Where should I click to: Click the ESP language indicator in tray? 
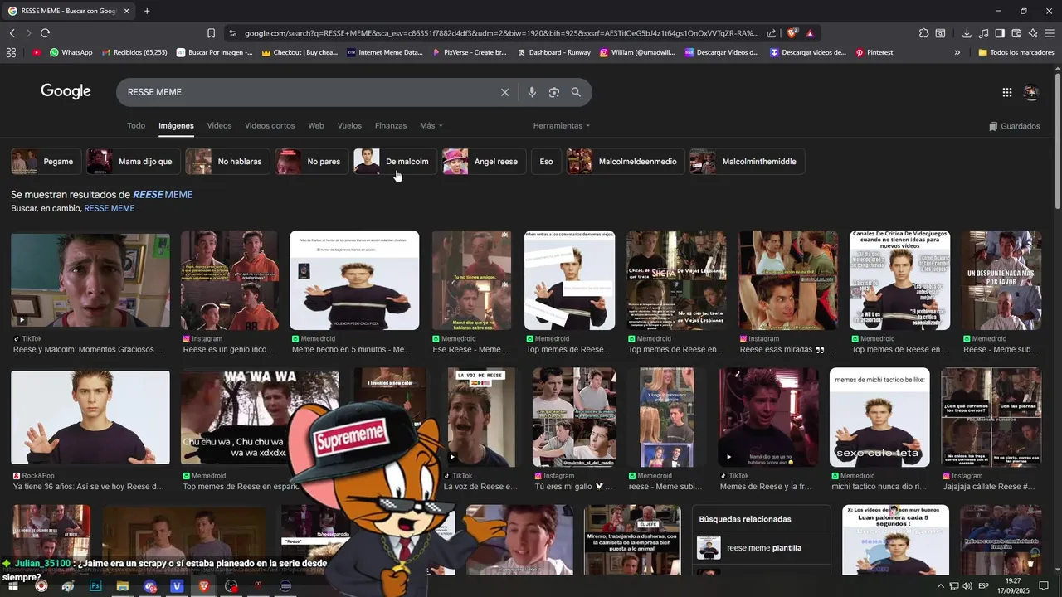coord(984,586)
